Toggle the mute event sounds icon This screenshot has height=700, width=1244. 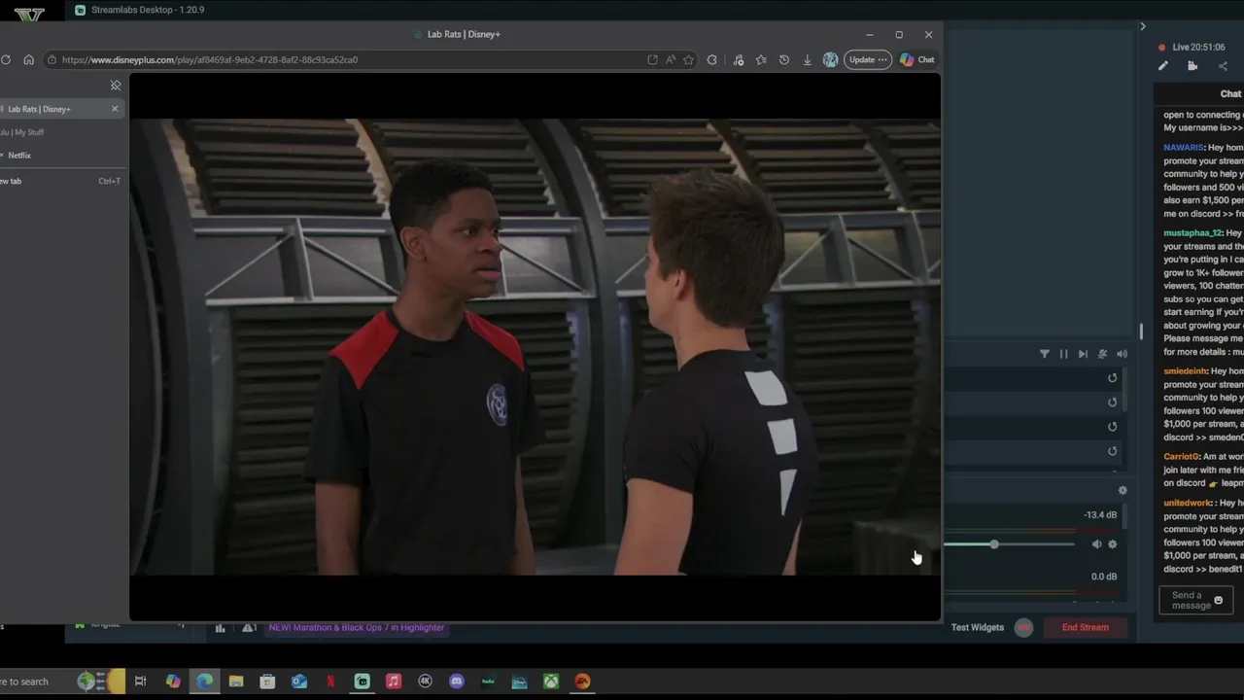1102,354
